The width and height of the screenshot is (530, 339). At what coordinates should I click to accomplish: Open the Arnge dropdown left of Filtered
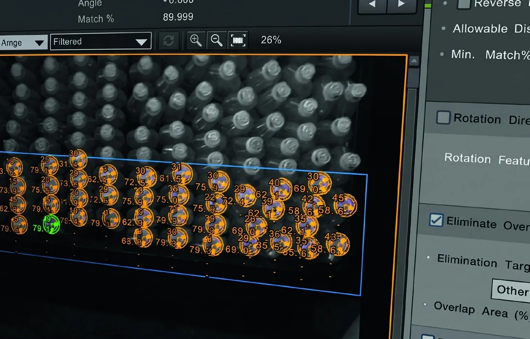[23, 42]
